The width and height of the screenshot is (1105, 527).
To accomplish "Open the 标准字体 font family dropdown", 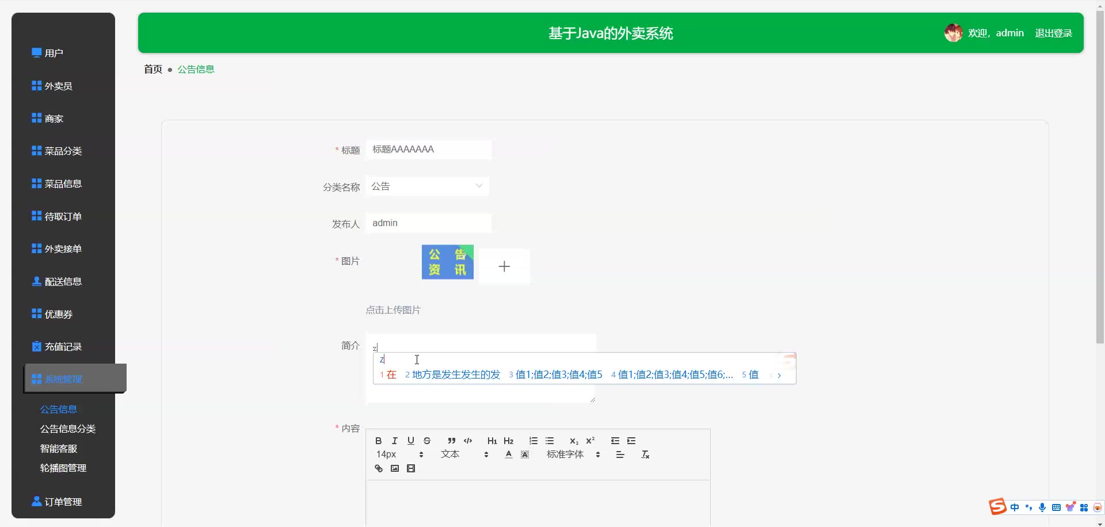I will (573, 455).
